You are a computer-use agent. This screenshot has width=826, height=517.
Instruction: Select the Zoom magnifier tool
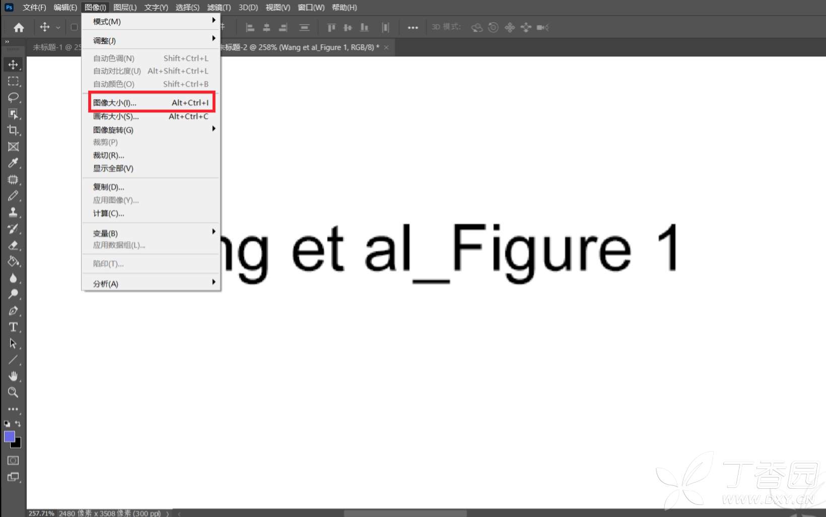click(13, 392)
